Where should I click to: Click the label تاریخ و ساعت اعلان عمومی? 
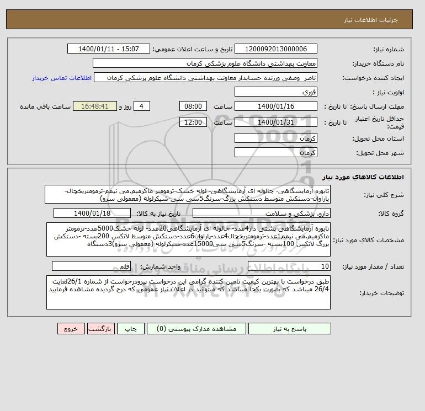click(x=193, y=49)
